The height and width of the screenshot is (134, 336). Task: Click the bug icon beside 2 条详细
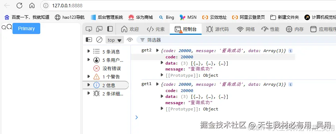pos(96,94)
